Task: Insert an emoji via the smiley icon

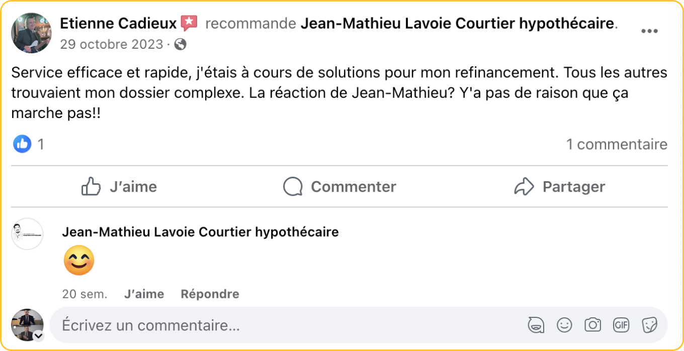Action: click(564, 325)
